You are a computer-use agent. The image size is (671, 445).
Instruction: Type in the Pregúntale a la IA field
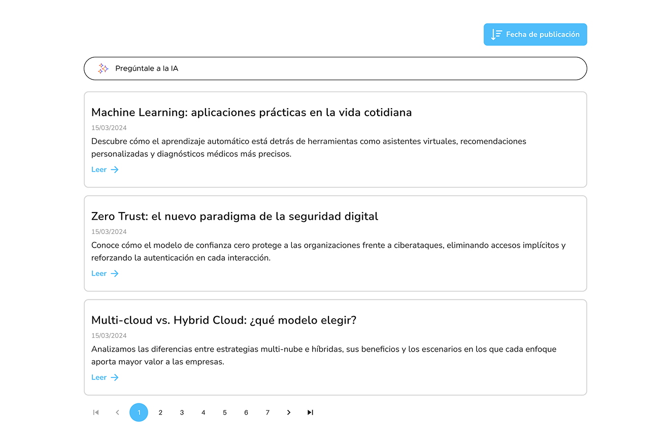(x=345, y=69)
